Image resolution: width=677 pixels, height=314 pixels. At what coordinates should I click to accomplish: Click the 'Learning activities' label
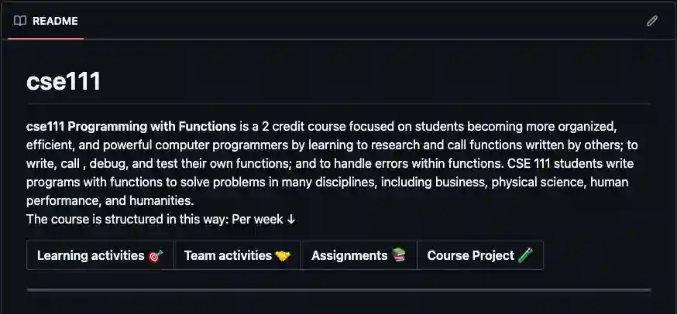pos(91,255)
